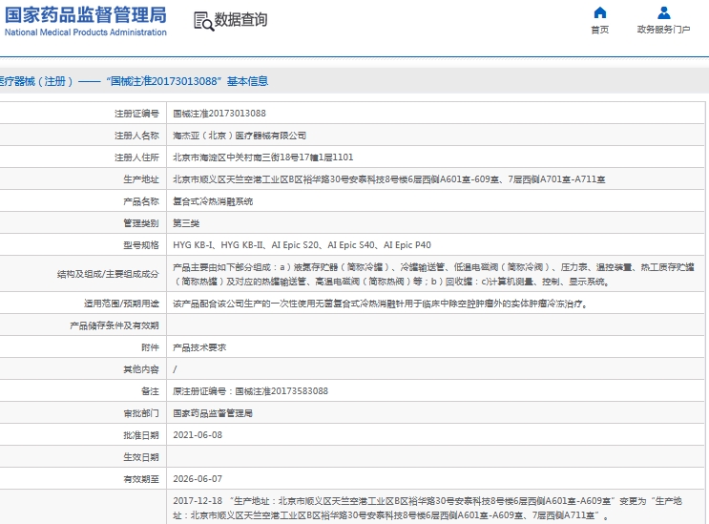
Task: Click the 注册人住所 address value
Action: click(x=262, y=157)
